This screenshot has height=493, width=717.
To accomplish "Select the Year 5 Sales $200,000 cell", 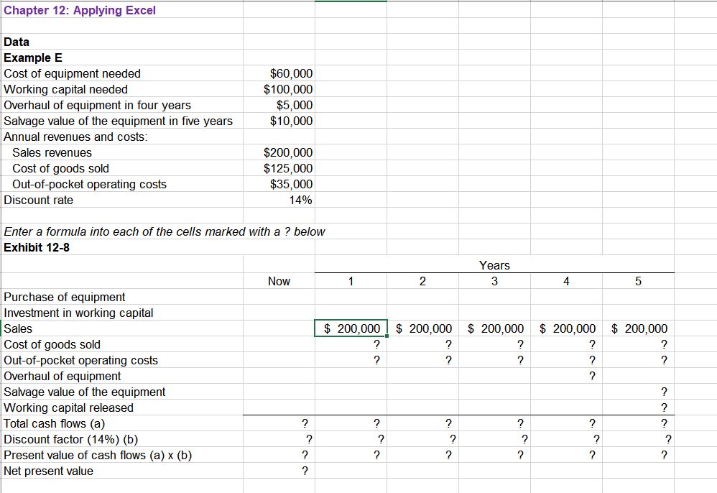I will (638, 328).
